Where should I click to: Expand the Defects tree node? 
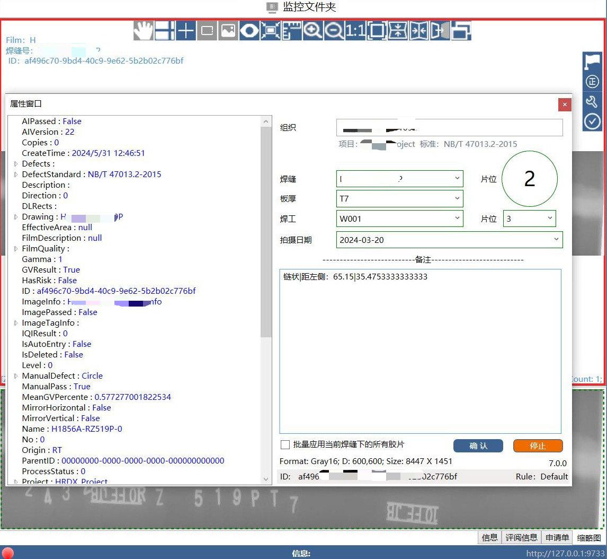16,164
